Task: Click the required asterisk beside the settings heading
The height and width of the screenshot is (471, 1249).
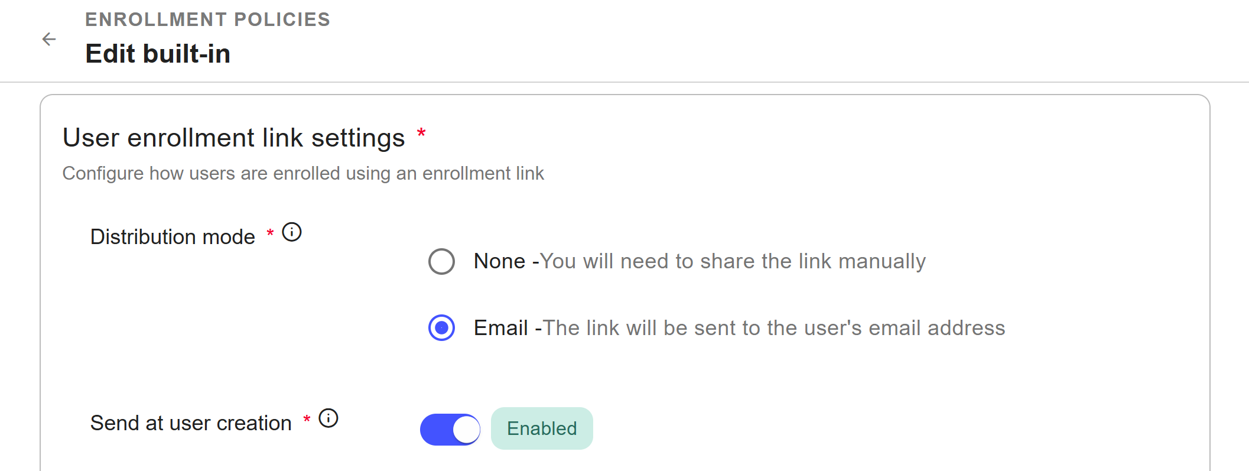Action: tap(421, 133)
